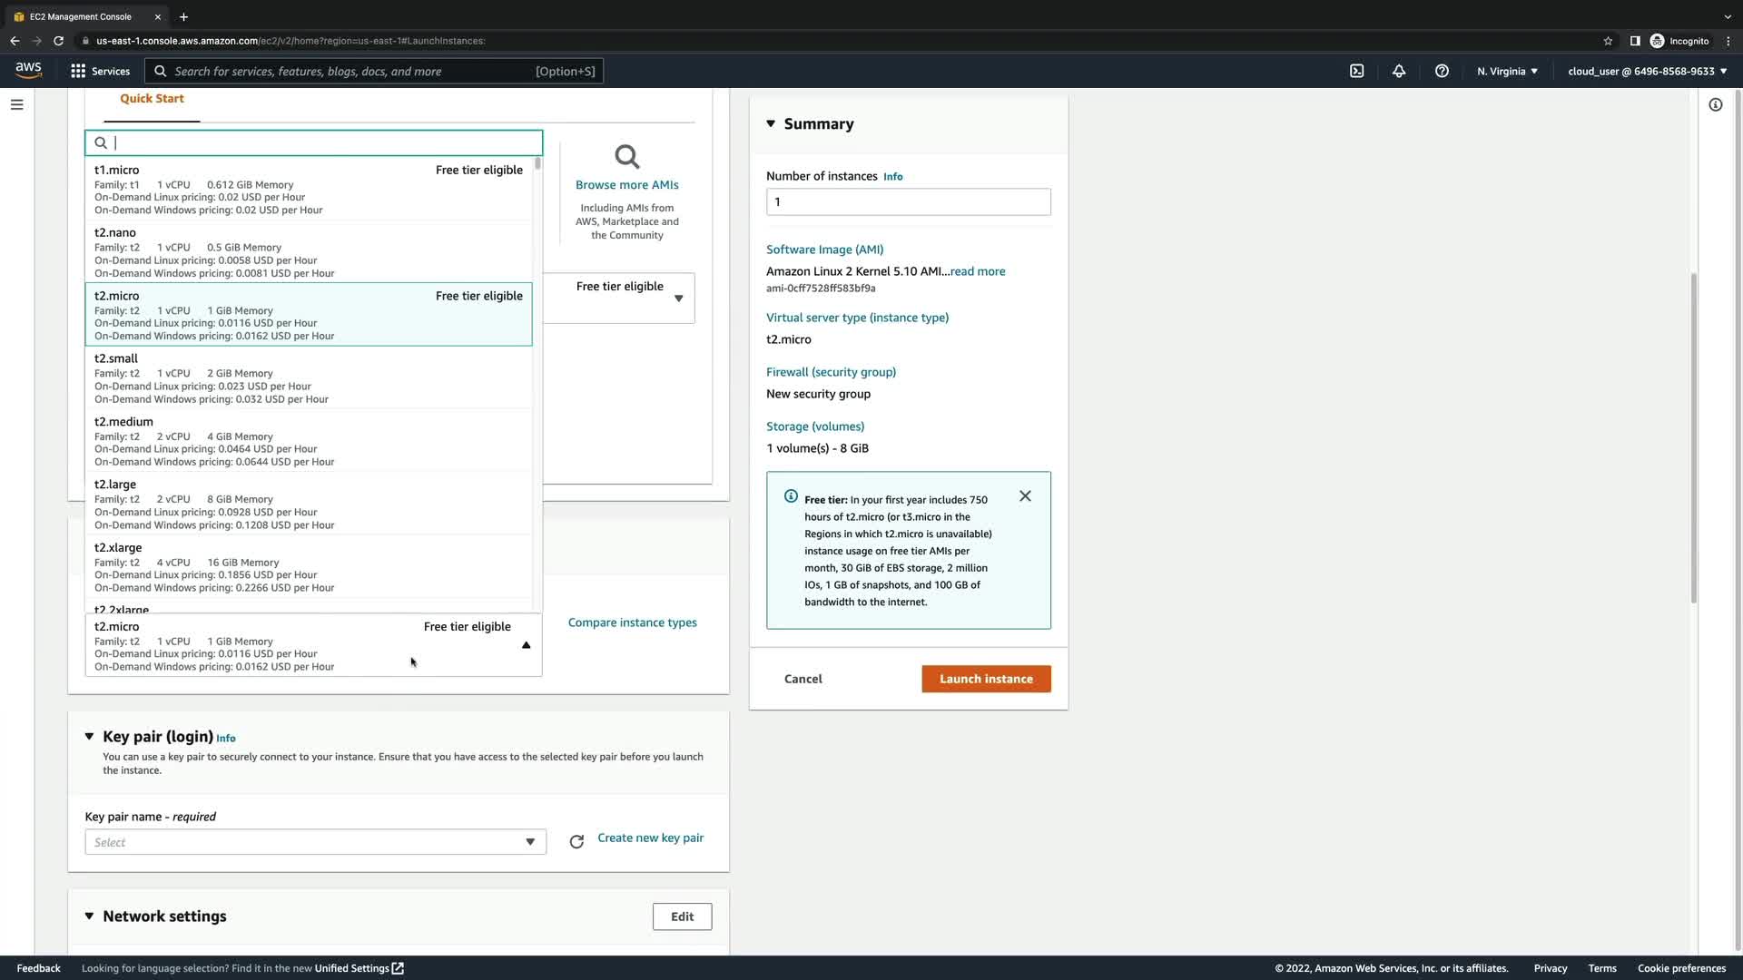Collapse the Key pair (login) section
The width and height of the screenshot is (1743, 980).
pos(89,737)
